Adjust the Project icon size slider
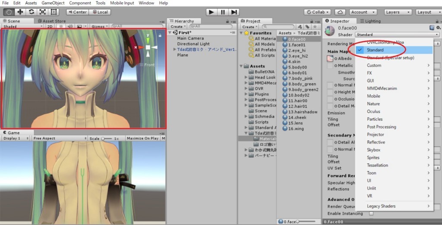 point(307,222)
